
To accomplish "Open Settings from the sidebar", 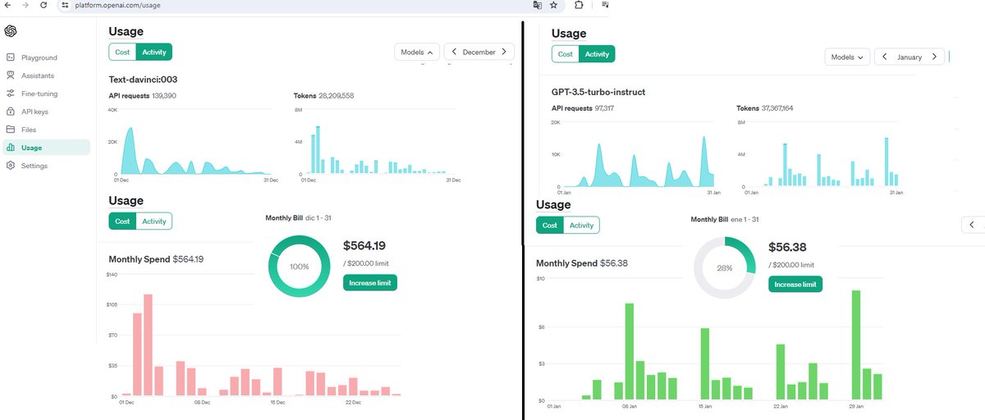I will point(47,166).
